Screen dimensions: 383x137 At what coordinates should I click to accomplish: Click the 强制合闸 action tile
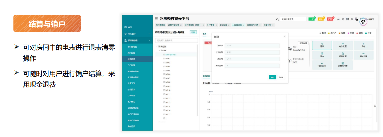pyautogui.click(x=363, y=55)
